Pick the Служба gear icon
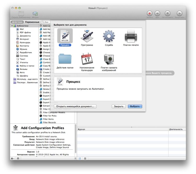Screen dimensions: 196x174 pos(109,36)
